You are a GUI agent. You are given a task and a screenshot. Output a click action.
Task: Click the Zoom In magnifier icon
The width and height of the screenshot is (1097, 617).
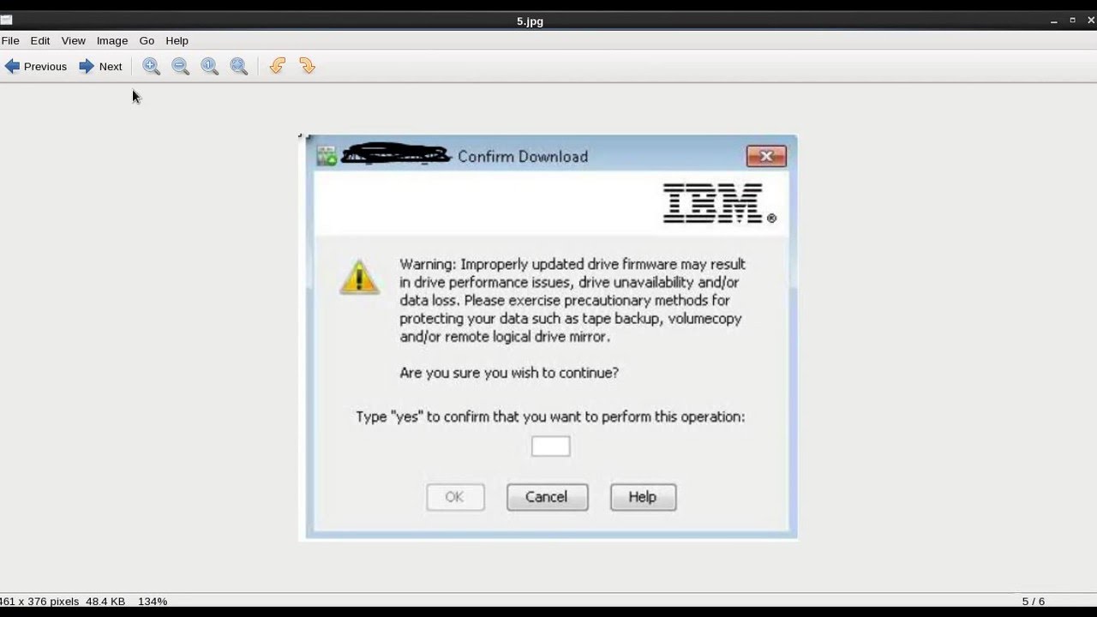click(152, 66)
